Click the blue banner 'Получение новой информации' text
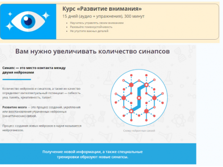 92,154
